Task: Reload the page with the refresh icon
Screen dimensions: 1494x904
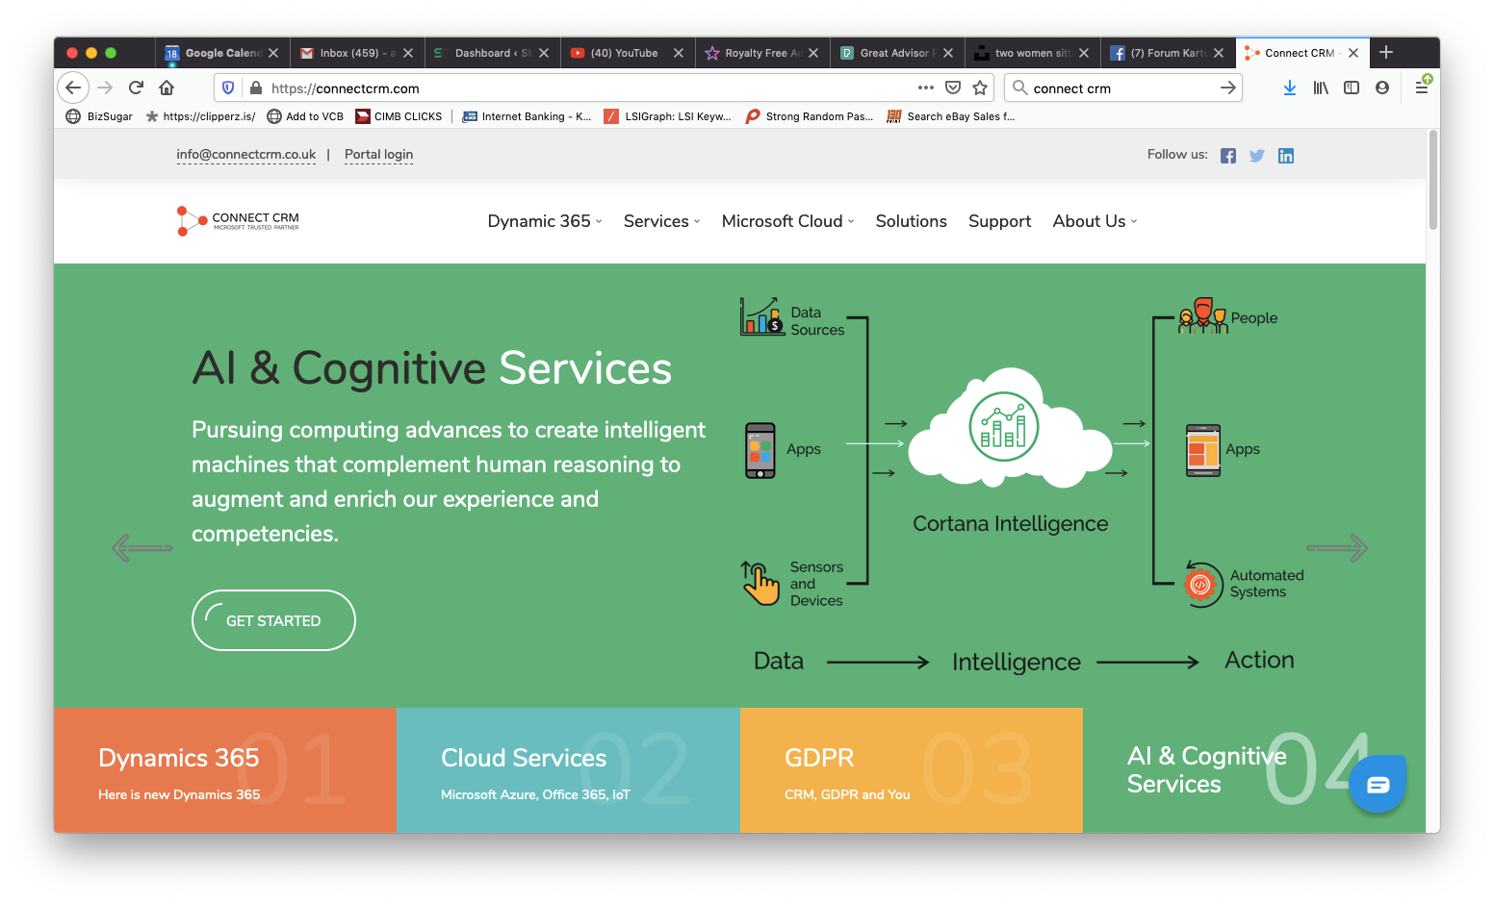Action: (136, 88)
